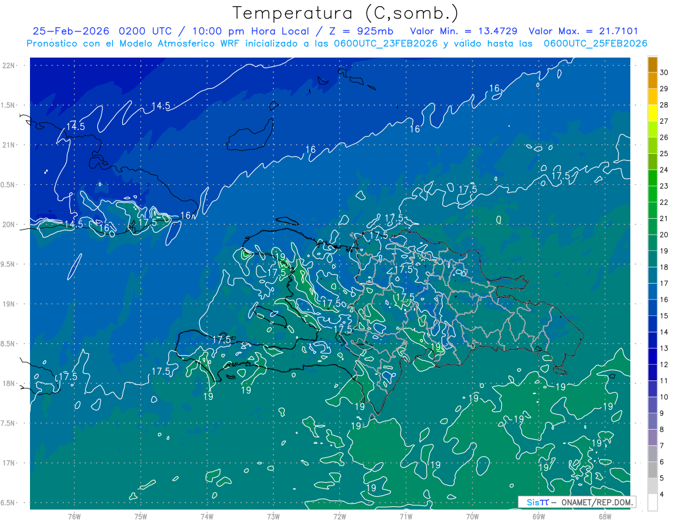Screen dimensions: 679x524
Task: Select white legend swatch below value 4
Action: (x=652, y=503)
